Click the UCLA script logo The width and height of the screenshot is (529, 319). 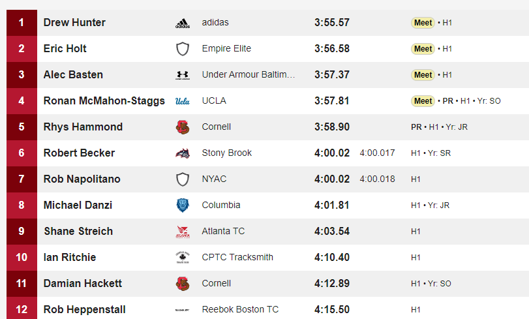pos(183,101)
